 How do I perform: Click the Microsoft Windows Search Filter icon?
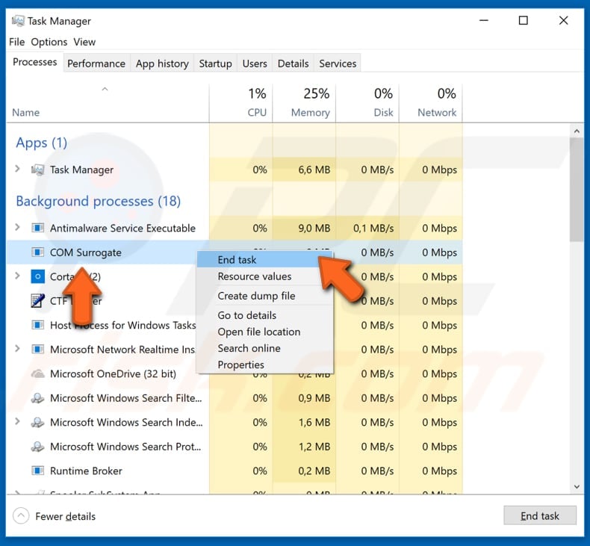click(38, 398)
